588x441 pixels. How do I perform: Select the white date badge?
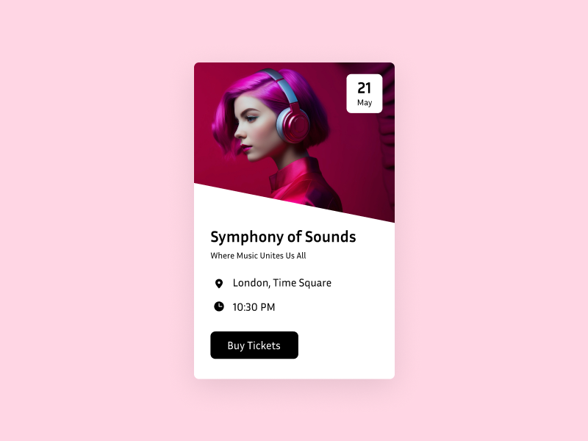[365, 93]
